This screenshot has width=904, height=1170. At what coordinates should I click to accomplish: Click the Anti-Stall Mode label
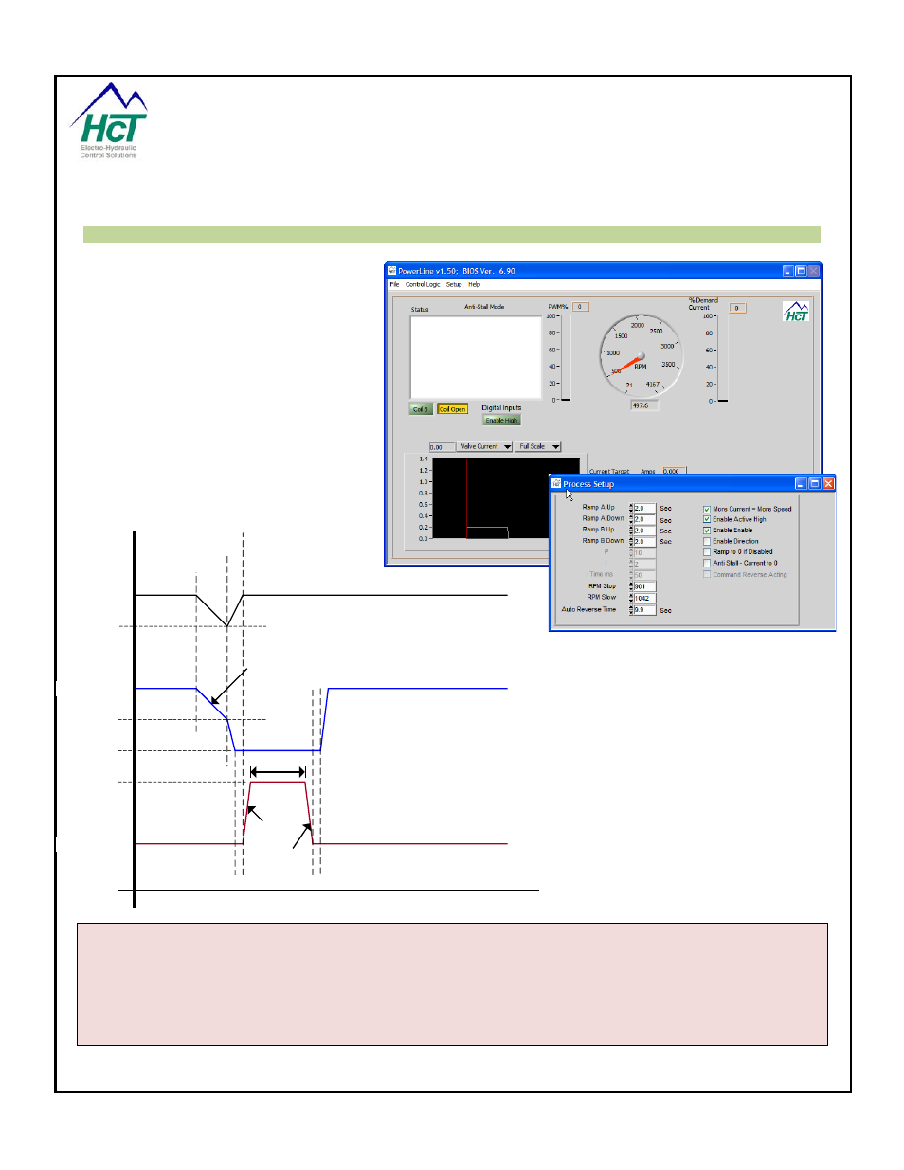(484, 307)
